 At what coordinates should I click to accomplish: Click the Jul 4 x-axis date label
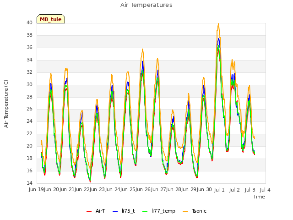(265, 190)
